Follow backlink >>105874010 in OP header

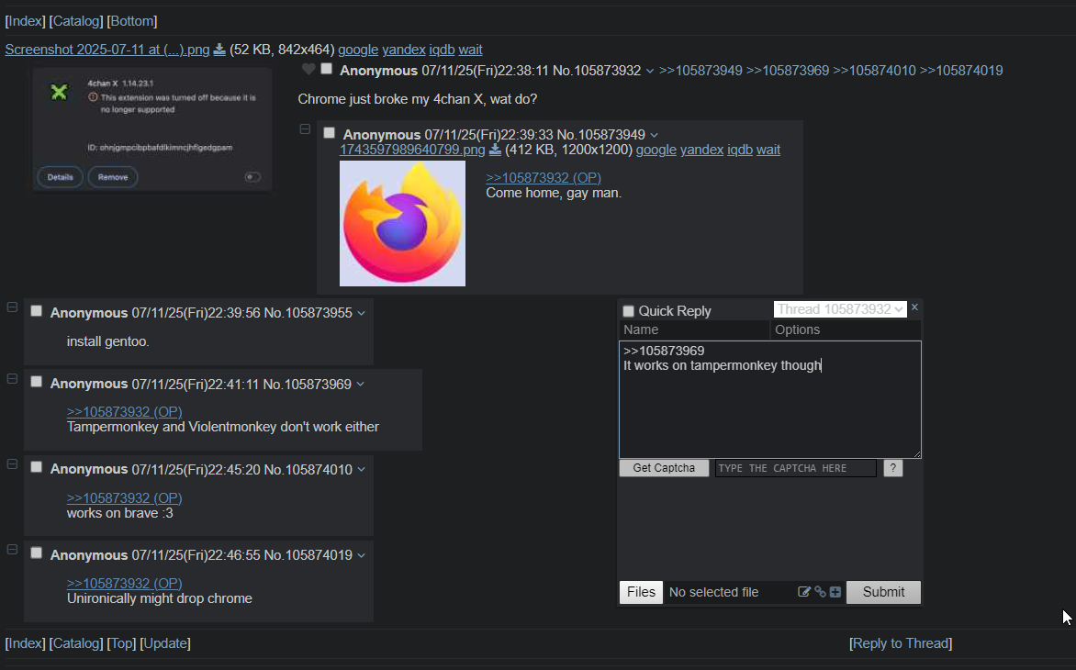pos(874,71)
